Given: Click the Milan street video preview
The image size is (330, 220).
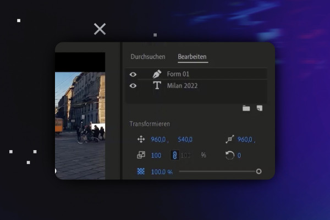Looking at the screenshot, I should pyautogui.click(x=80, y=126).
